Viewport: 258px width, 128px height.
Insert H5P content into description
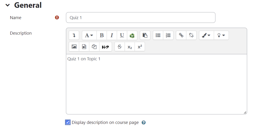[105, 47]
